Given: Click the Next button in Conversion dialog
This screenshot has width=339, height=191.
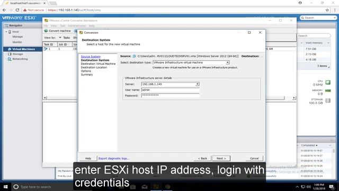Looking at the screenshot, I should click(221, 158).
